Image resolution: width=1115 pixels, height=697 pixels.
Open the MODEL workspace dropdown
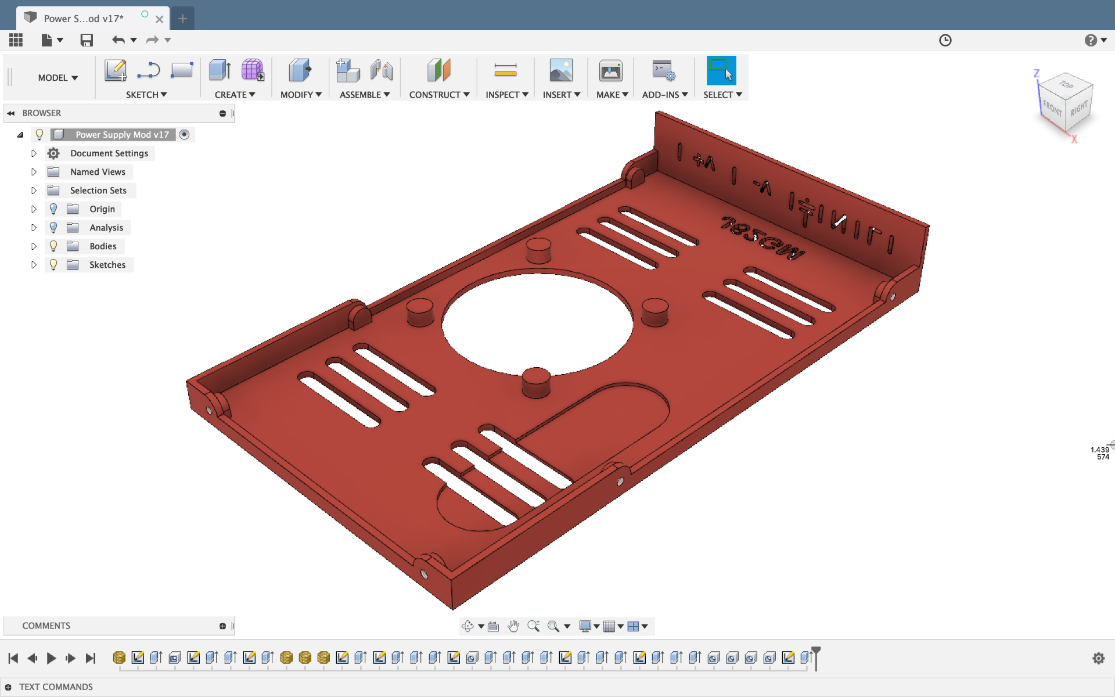[58, 78]
